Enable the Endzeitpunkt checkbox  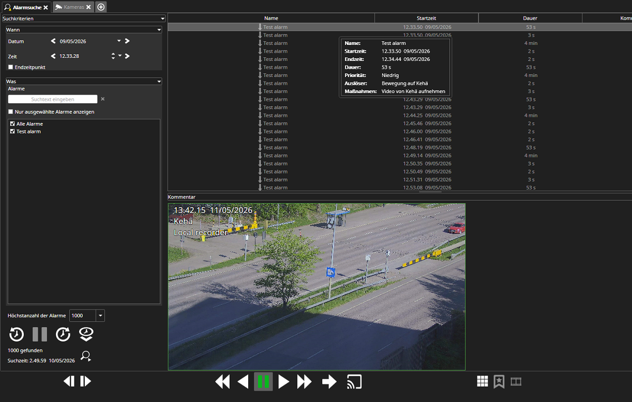pos(10,67)
